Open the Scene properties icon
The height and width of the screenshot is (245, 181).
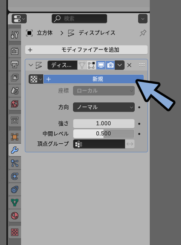pyautogui.click(x=15, y=90)
